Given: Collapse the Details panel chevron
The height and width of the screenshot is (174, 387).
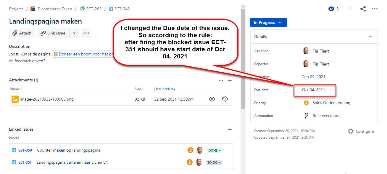Looking at the screenshot, I should tap(370, 37).
